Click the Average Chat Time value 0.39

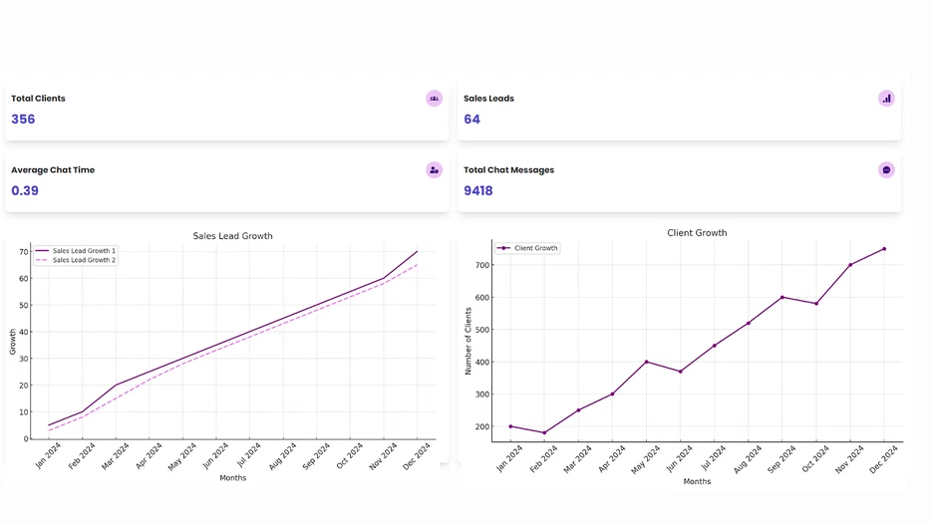tap(25, 191)
